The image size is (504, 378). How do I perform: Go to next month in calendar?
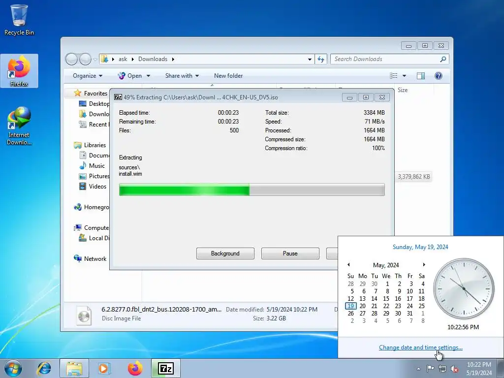click(424, 264)
